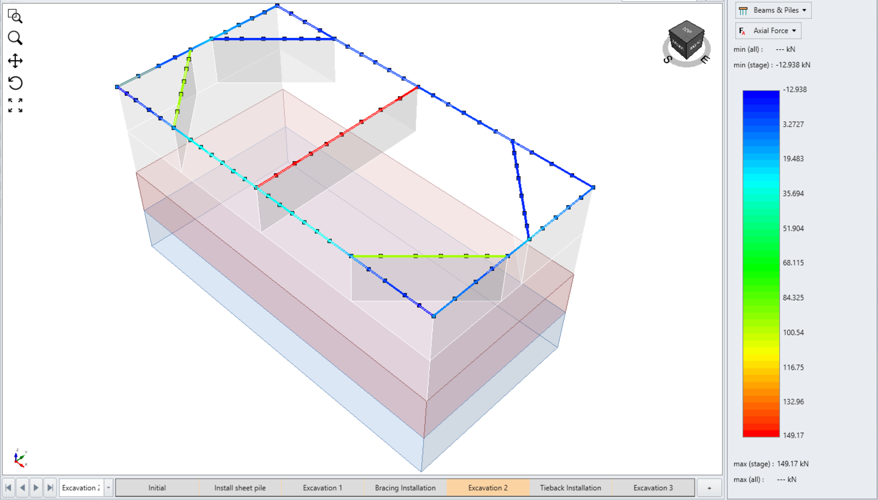Activate the magnifier zoom tool
Viewport: 878px width, 500px height.
tap(15, 38)
